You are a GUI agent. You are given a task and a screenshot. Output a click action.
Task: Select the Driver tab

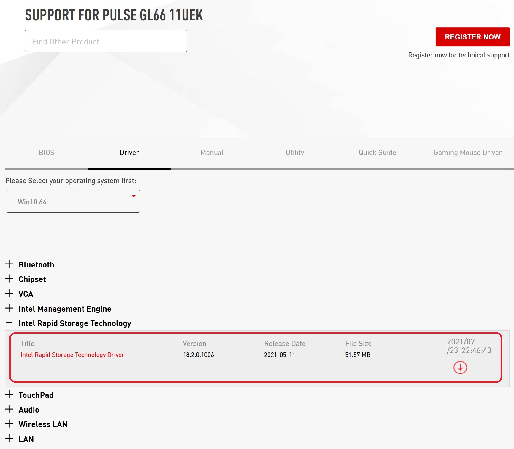pyautogui.click(x=129, y=153)
